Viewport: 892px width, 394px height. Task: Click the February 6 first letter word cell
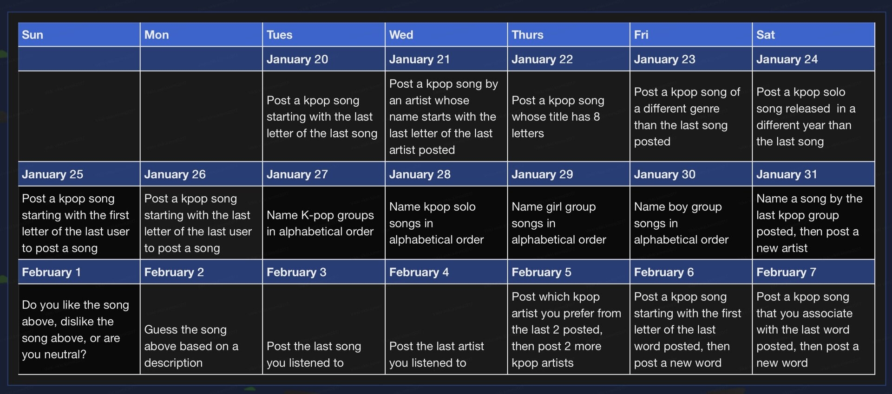[x=691, y=329]
